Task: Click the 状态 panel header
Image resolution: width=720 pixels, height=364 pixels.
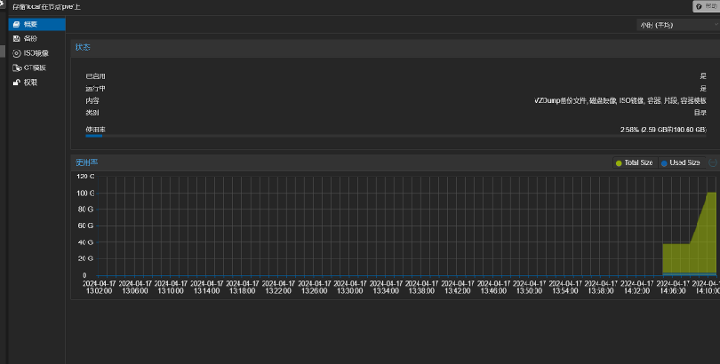Action: [83, 47]
